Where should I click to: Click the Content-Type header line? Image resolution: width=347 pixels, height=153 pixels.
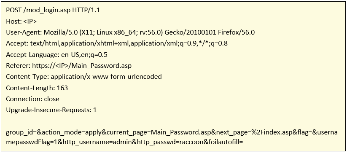84,77
